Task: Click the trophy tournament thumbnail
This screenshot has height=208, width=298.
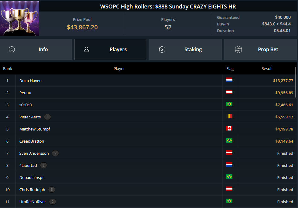Action: click(20, 18)
